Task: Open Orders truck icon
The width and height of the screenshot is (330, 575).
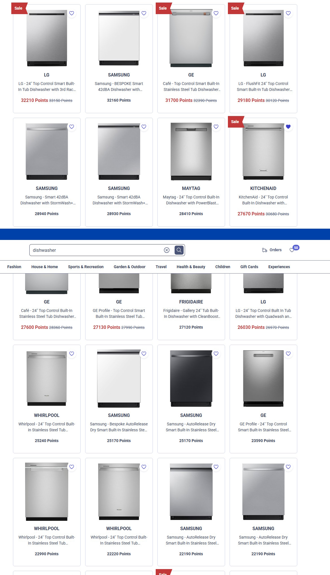Action: (x=265, y=250)
